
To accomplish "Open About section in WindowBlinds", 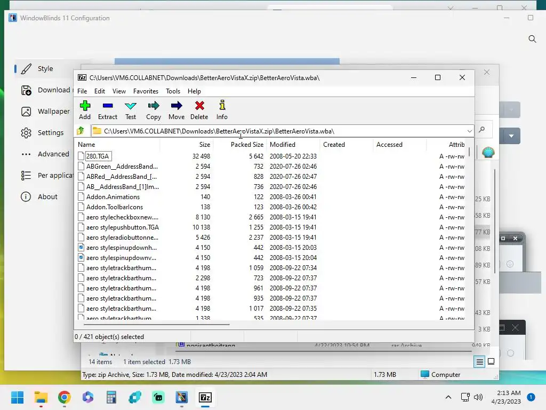I will pyautogui.click(x=39, y=196).
